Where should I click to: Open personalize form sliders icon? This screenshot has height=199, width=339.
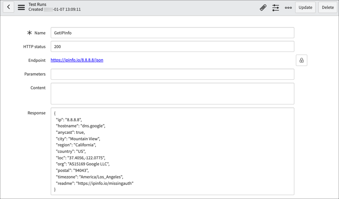276,8
